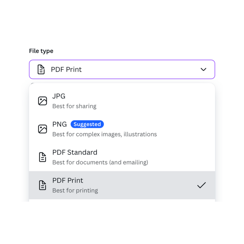Click the 'File type' label

click(x=41, y=51)
